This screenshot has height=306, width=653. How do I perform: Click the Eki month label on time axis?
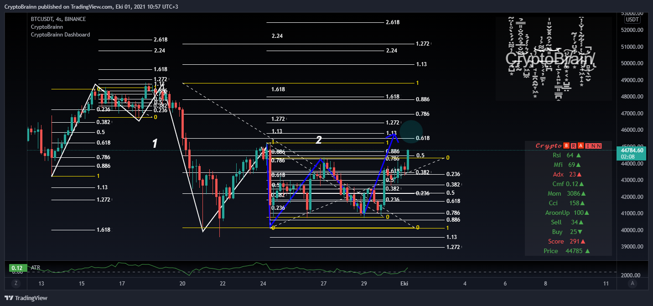(x=404, y=284)
